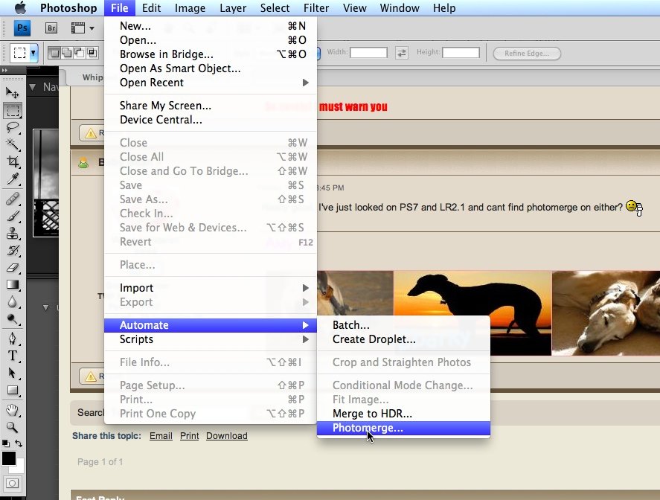660x500 pixels.
Task: Select the Hand tool
Action: tap(12, 410)
